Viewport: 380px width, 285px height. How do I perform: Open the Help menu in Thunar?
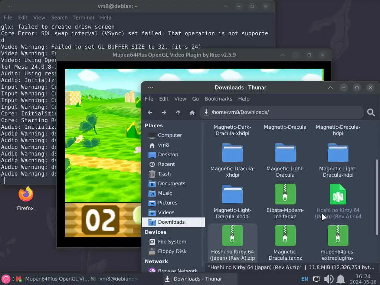pyautogui.click(x=243, y=99)
